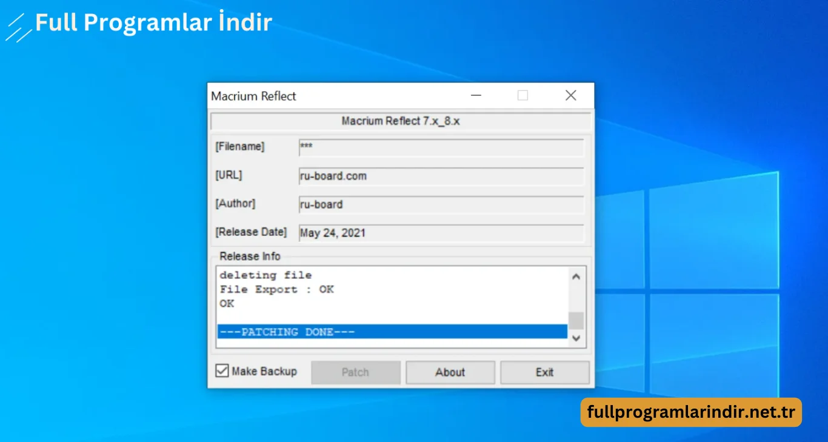The width and height of the screenshot is (828, 442).
Task: Open the About dialog
Action: (x=450, y=372)
